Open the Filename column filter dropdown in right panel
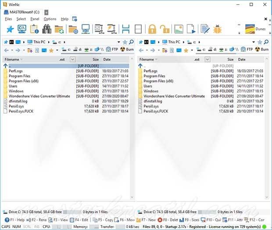This screenshot has width=272, height=230. [156, 59]
